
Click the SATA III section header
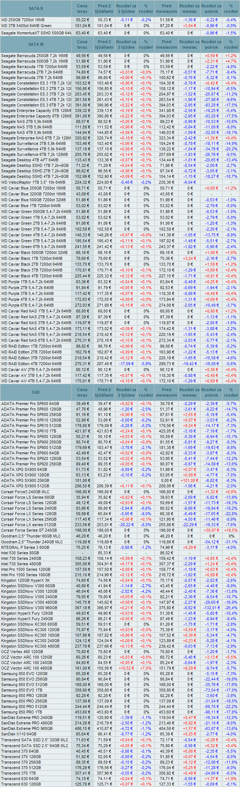pyautogui.click(x=36, y=44)
